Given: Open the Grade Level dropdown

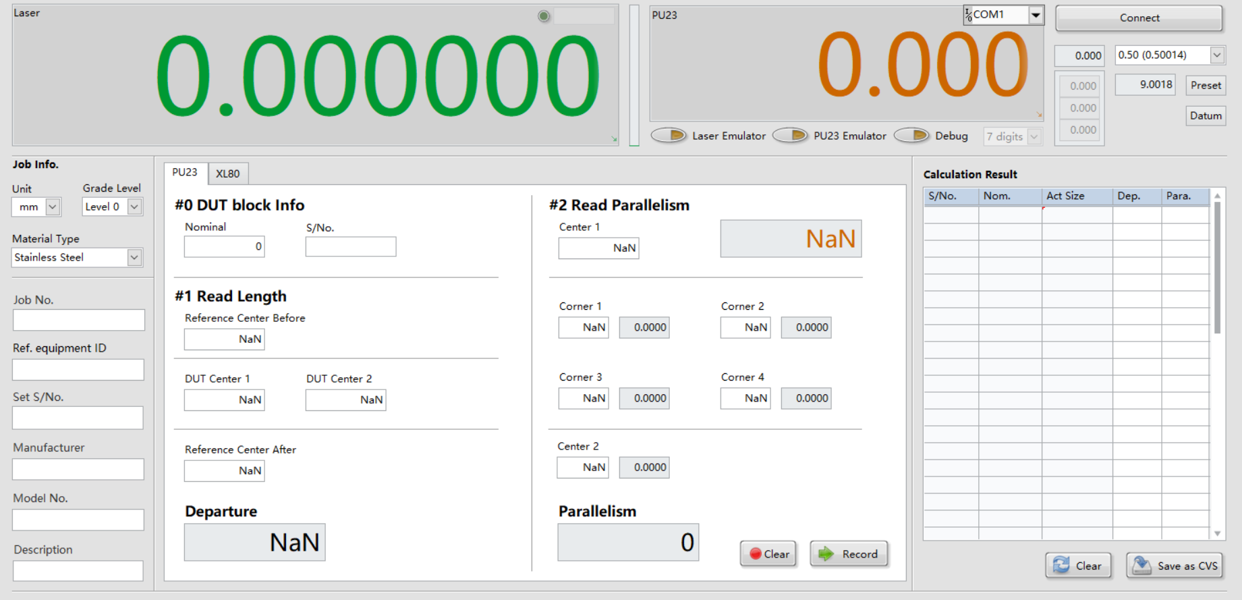Looking at the screenshot, I should tap(134, 207).
